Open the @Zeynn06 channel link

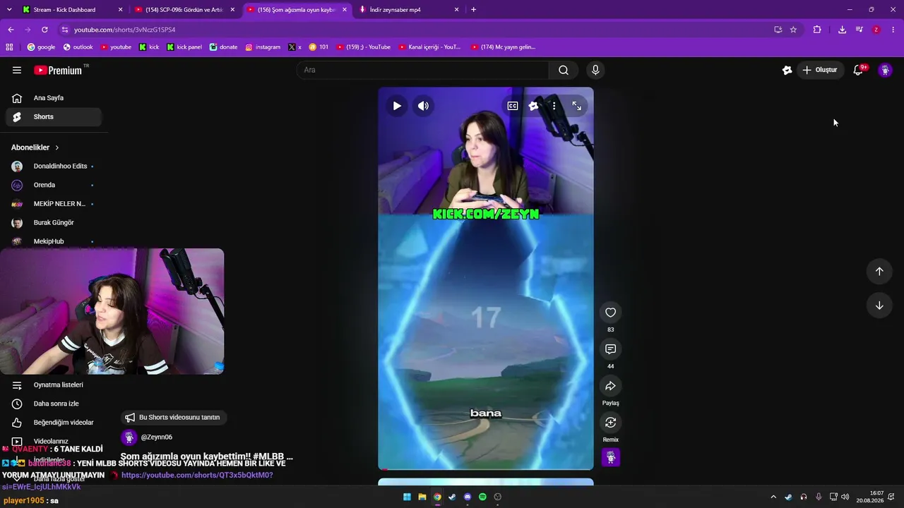coord(157,437)
